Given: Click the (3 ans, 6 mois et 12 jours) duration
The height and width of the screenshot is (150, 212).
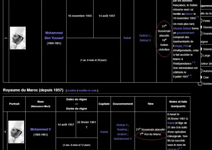Looking at the screenshot, I should (x=77, y=145).
